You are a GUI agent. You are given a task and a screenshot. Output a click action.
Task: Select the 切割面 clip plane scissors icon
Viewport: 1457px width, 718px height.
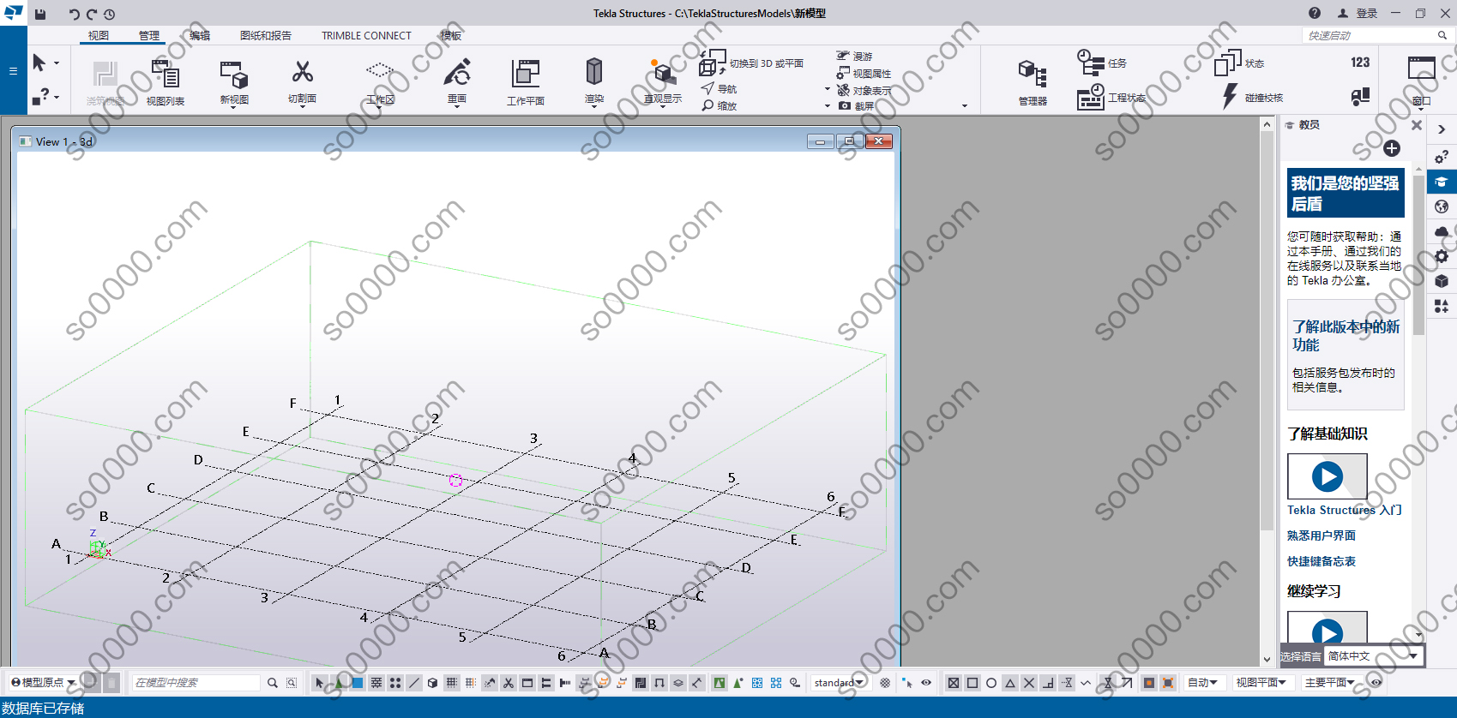pos(302,72)
